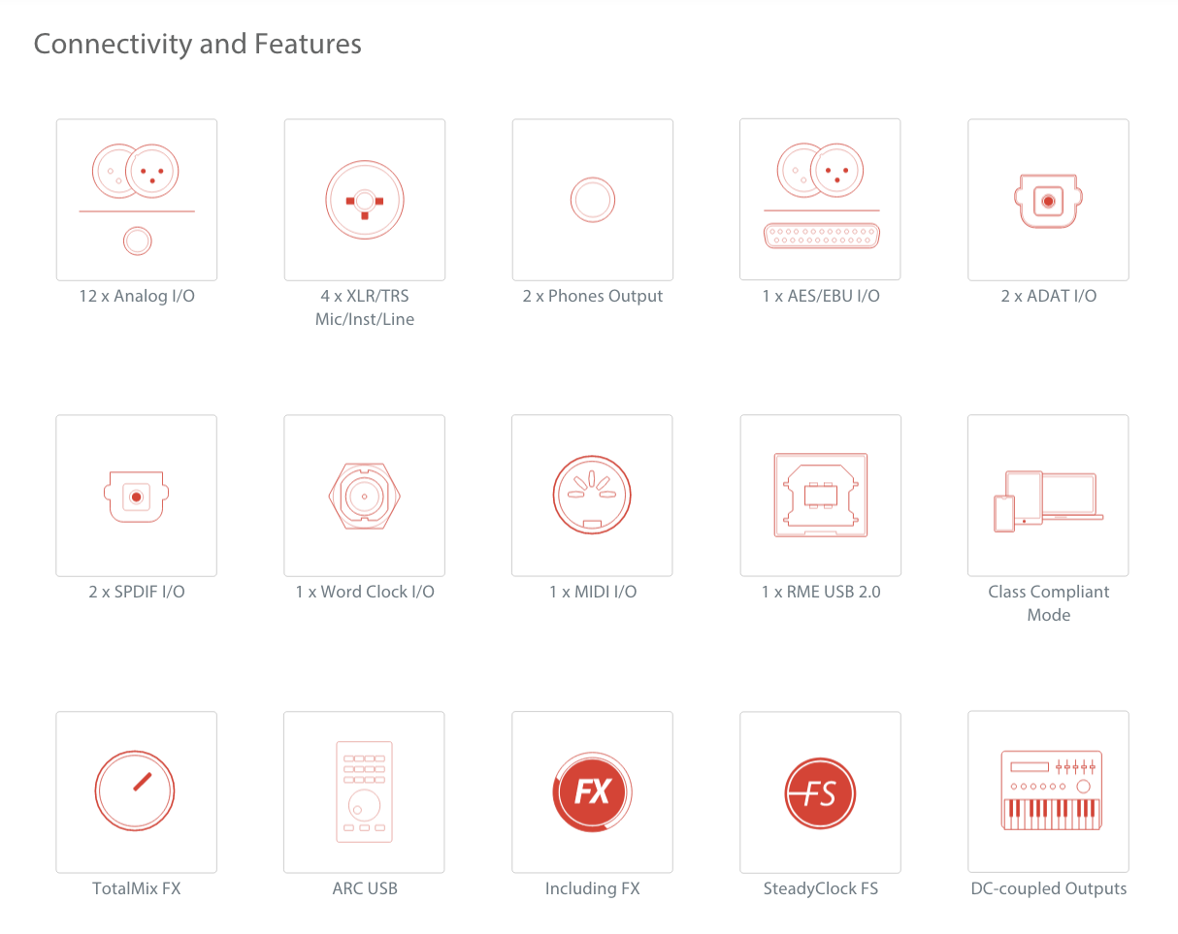This screenshot has height=934, width=1178.
Task: Click the 'Including FX' caption text
Action: (x=593, y=888)
